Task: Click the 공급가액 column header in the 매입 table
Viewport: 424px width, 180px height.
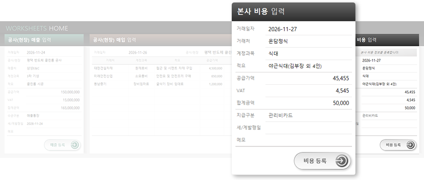Action: (212, 60)
